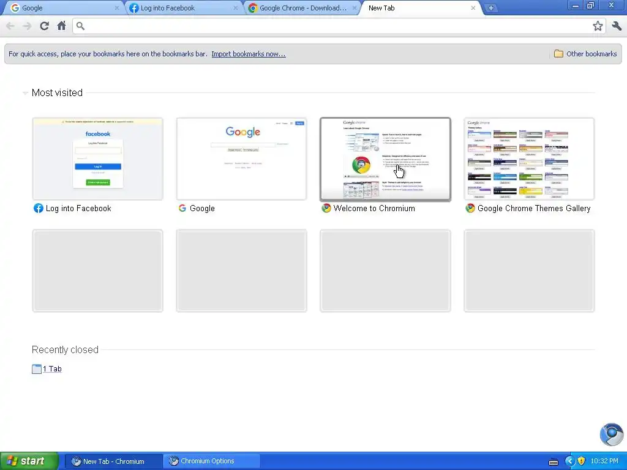Reload the page with the refresh icon
The height and width of the screenshot is (470, 627).
[x=44, y=26]
